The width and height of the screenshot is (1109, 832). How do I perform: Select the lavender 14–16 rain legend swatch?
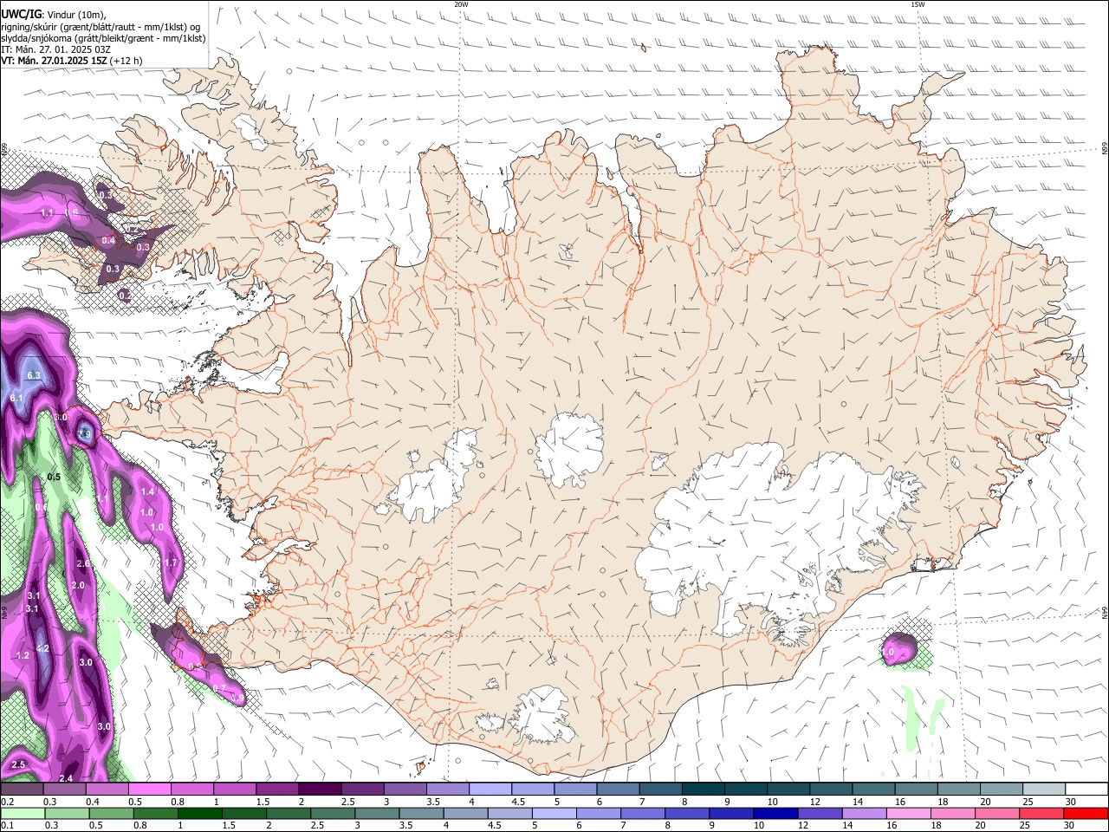click(865, 813)
